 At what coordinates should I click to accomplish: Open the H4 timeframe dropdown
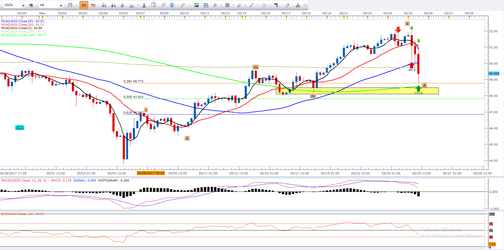(61, 5)
